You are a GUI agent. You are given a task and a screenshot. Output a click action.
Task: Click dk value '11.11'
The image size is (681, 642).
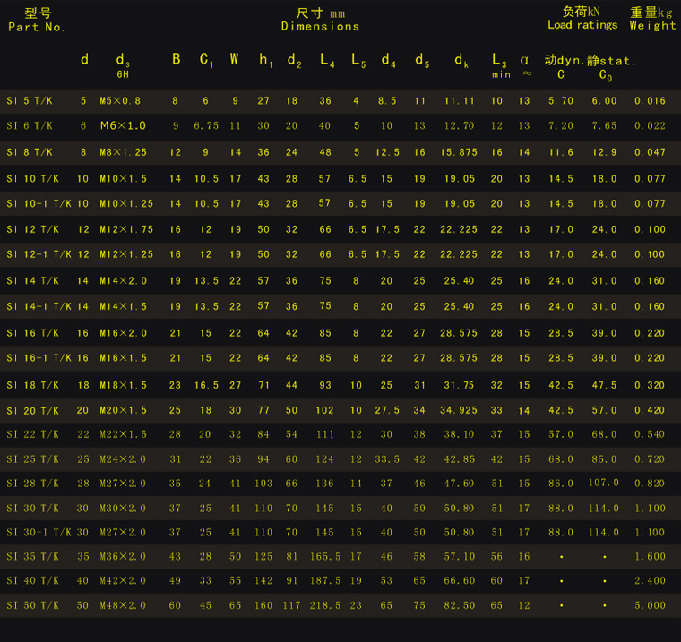pos(459,101)
